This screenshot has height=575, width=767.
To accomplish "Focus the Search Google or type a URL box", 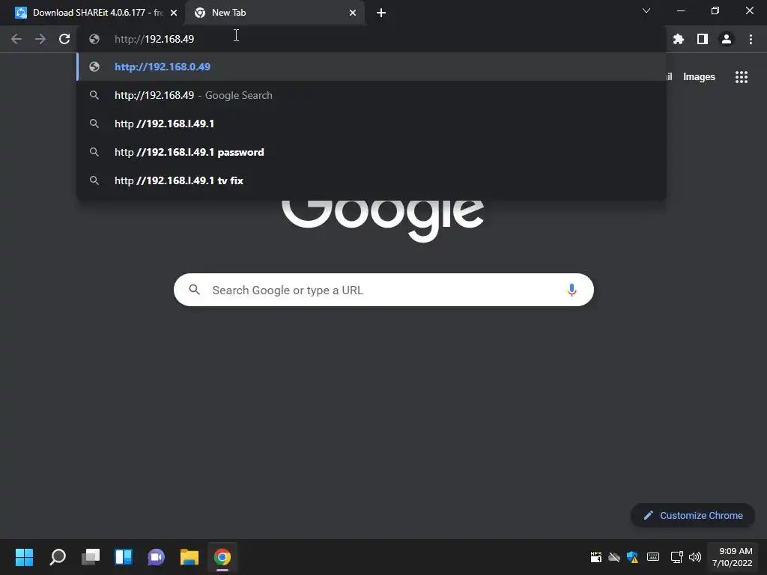I will [x=383, y=290].
